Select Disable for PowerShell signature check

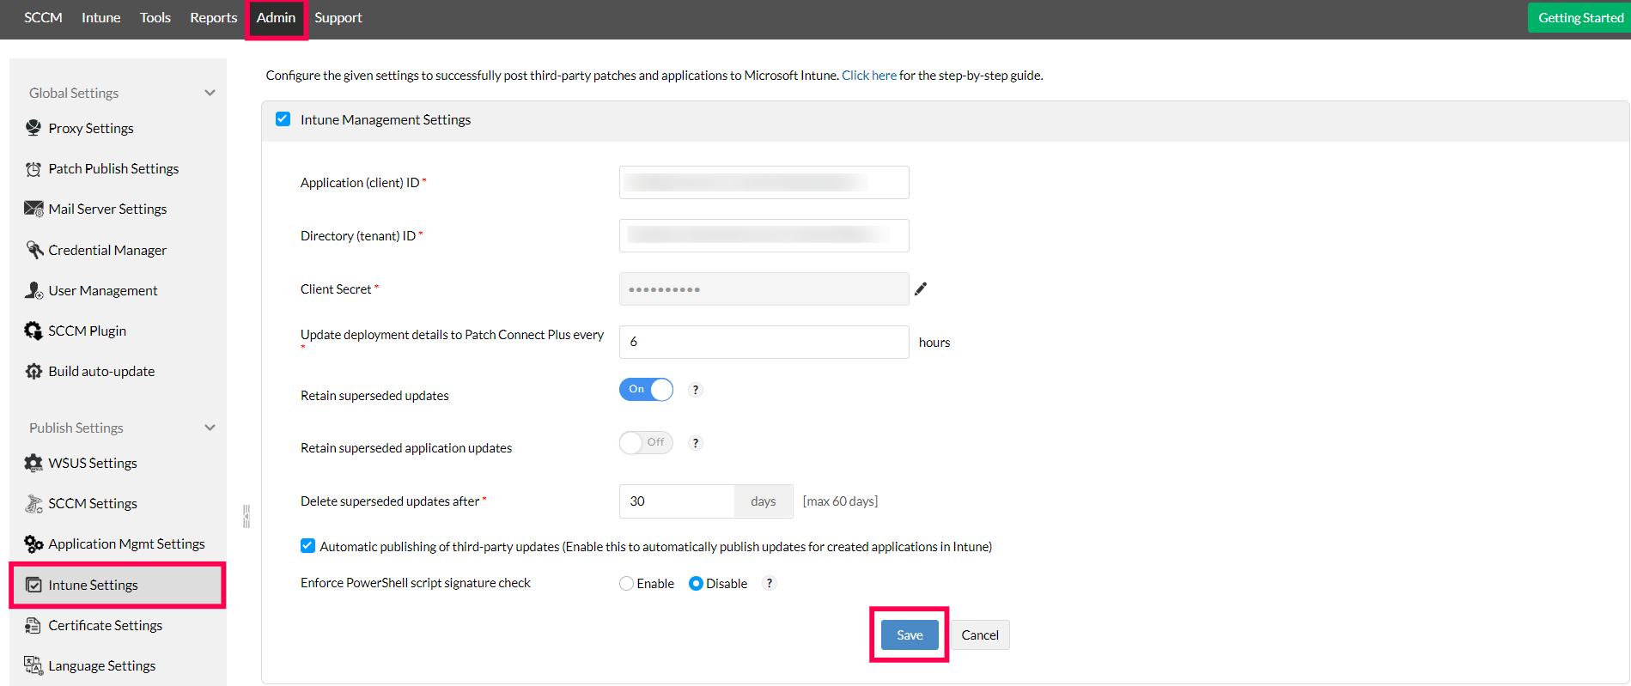pos(696,584)
